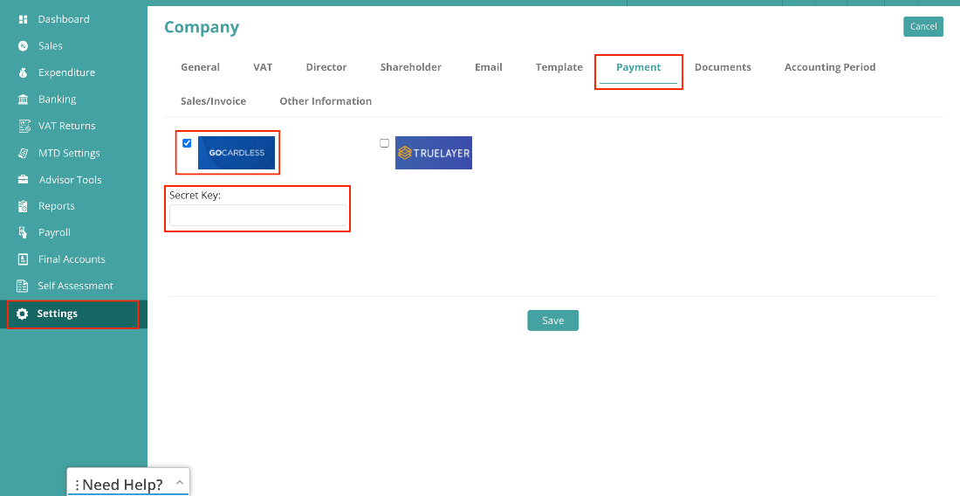This screenshot has height=496, width=960.
Task: Switch to the Documents tab
Action: point(723,67)
